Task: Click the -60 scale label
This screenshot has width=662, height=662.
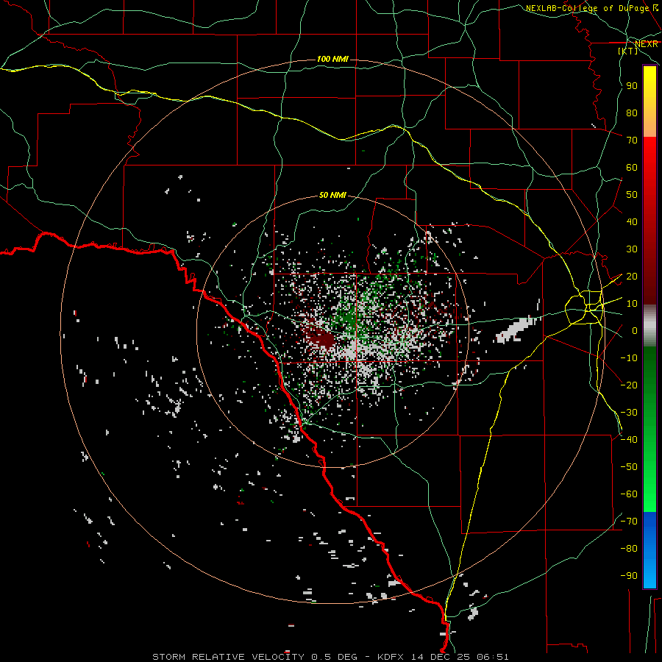Action: (629, 494)
